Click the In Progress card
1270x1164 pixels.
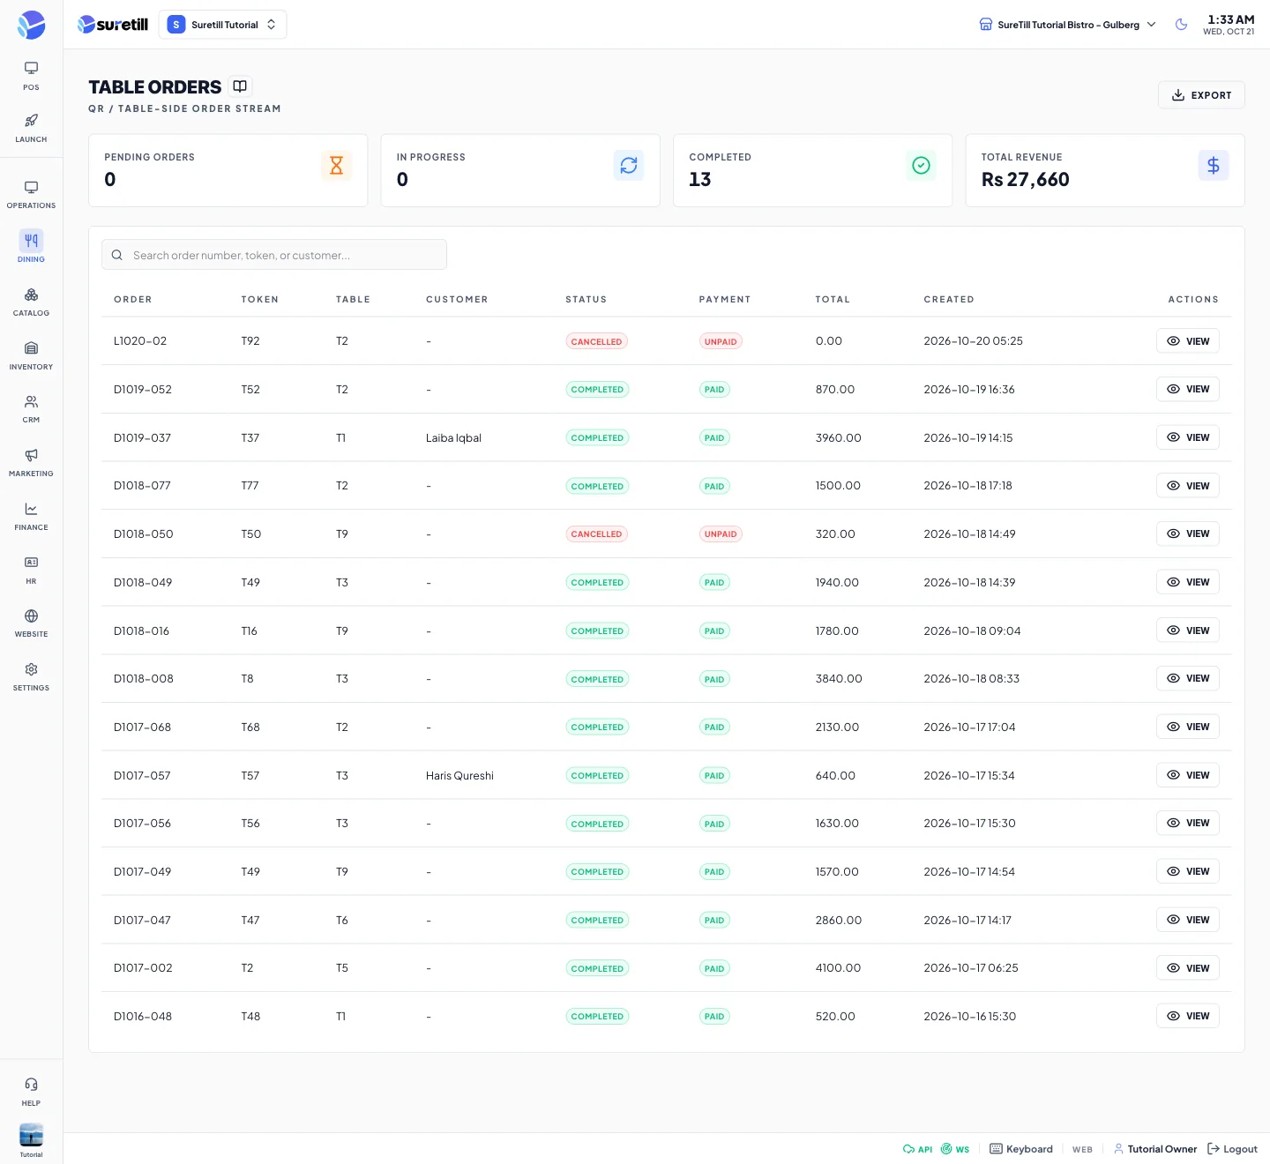[x=520, y=170]
